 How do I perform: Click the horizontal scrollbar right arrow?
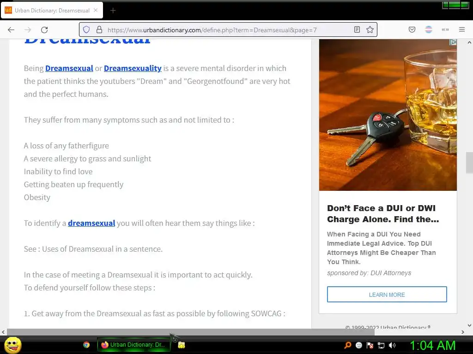coord(463,332)
